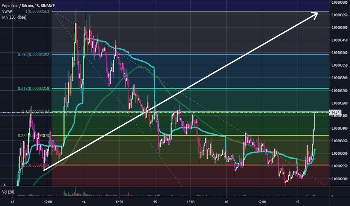Select price axis value 0.00003050
This screenshot has width=350, height=206.
point(339,141)
